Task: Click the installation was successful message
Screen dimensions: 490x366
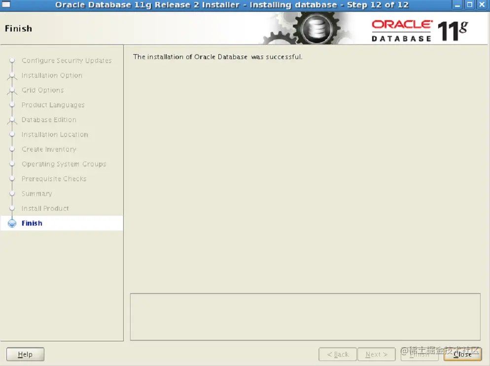Action: pyautogui.click(x=217, y=57)
